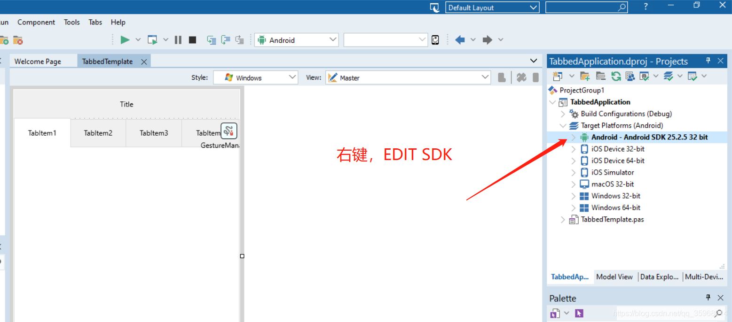
Task: Pin the Projects panel
Action: 708,61
